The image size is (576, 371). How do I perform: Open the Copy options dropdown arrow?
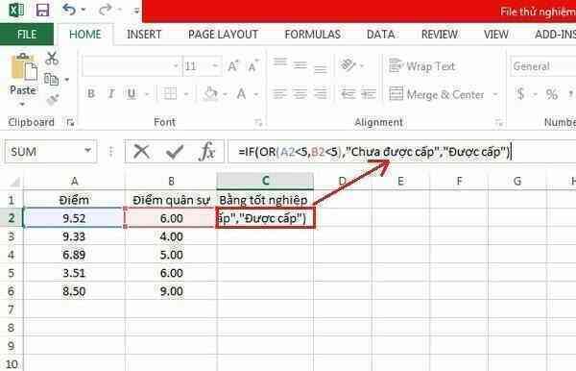click(67, 80)
